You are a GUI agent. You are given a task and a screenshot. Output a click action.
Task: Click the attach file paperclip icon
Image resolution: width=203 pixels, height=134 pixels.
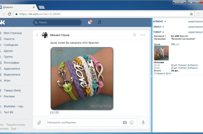39,122
